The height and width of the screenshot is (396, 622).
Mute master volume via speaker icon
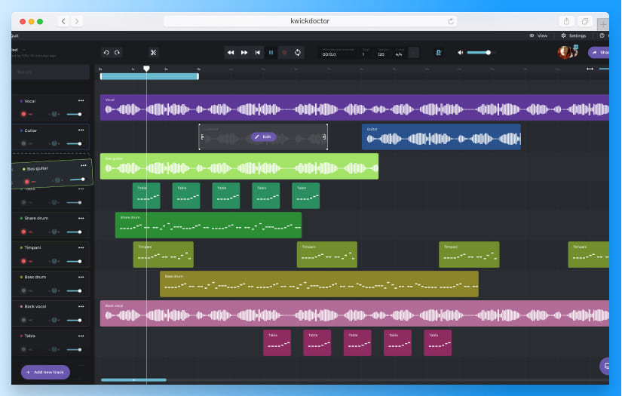pyautogui.click(x=460, y=52)
